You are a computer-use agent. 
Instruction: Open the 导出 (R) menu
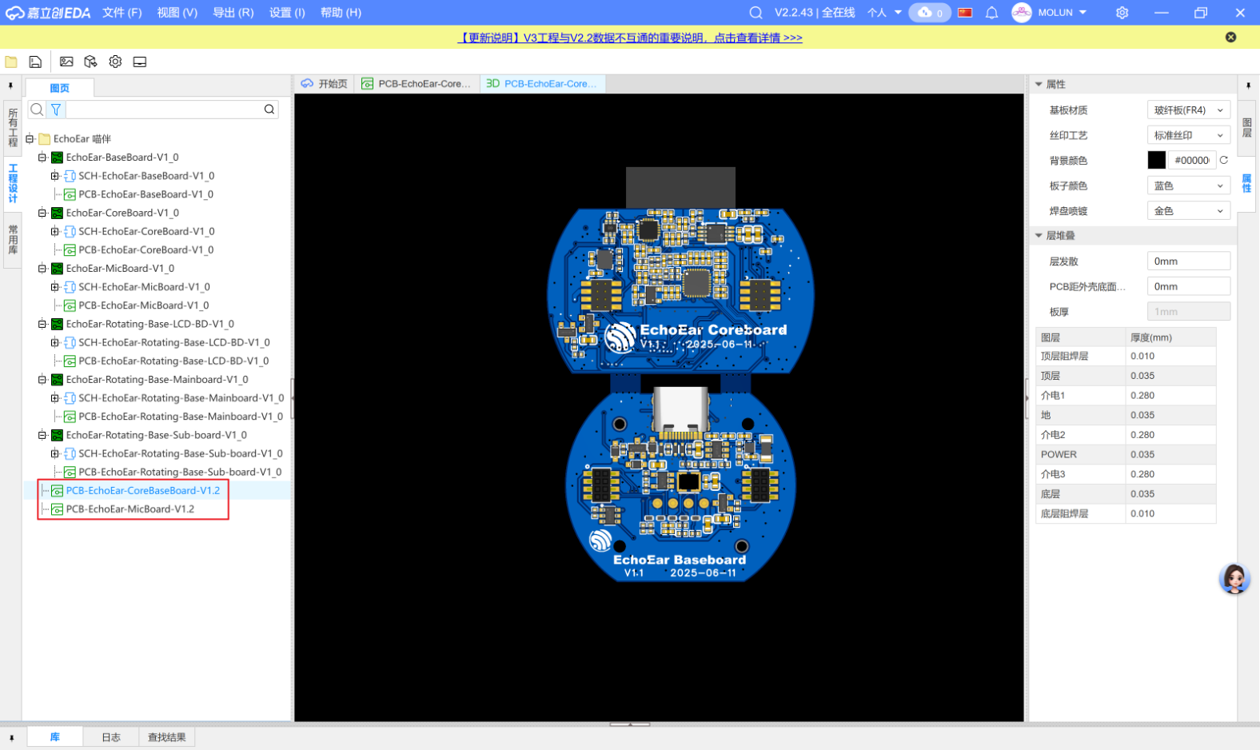233,13
